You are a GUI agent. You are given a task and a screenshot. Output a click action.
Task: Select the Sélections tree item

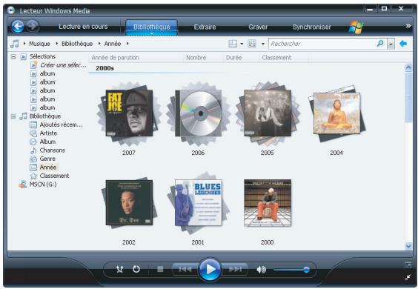click(42, 56)
